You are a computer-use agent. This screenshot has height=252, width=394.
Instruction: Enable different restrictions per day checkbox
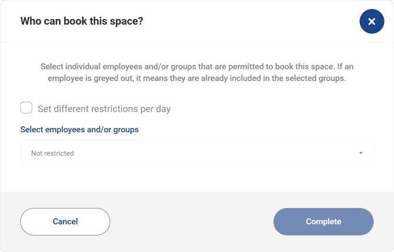coord(26,108)
